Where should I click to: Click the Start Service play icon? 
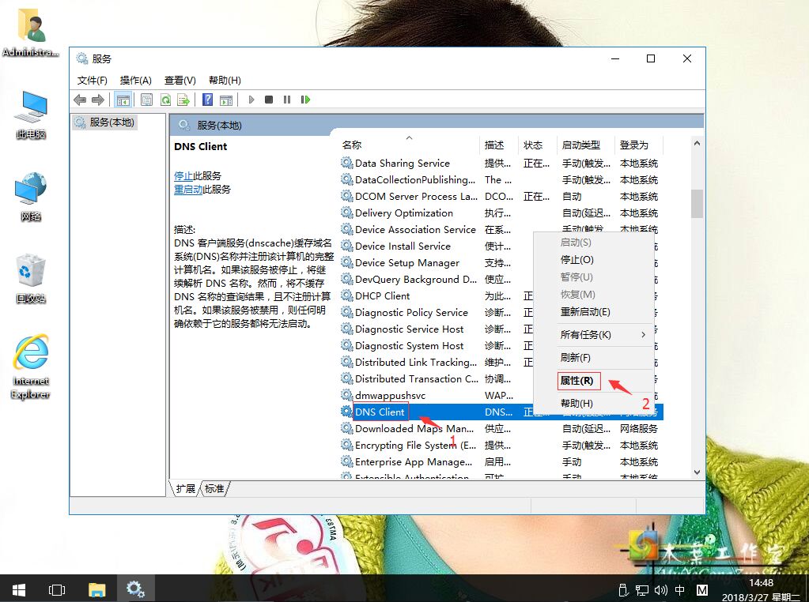(x=251, y=100)
